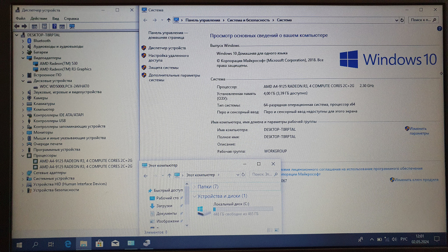The image size is (448, 252).
Task: Expand Сетевые адаптеры node
Action: point(23,173)
